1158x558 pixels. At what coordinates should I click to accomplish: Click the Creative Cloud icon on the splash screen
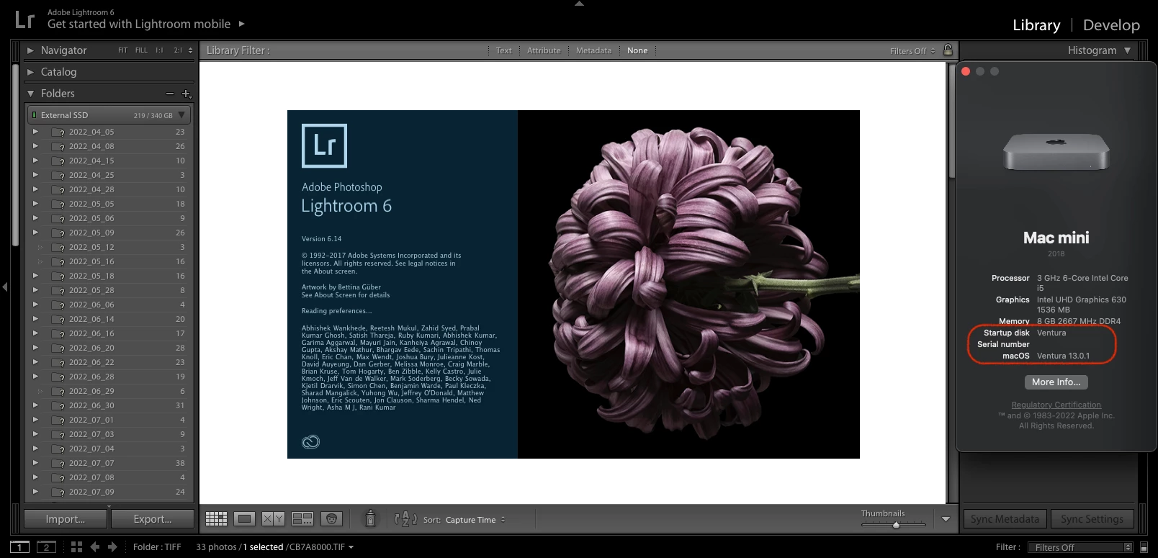click(x=310, y=442)
